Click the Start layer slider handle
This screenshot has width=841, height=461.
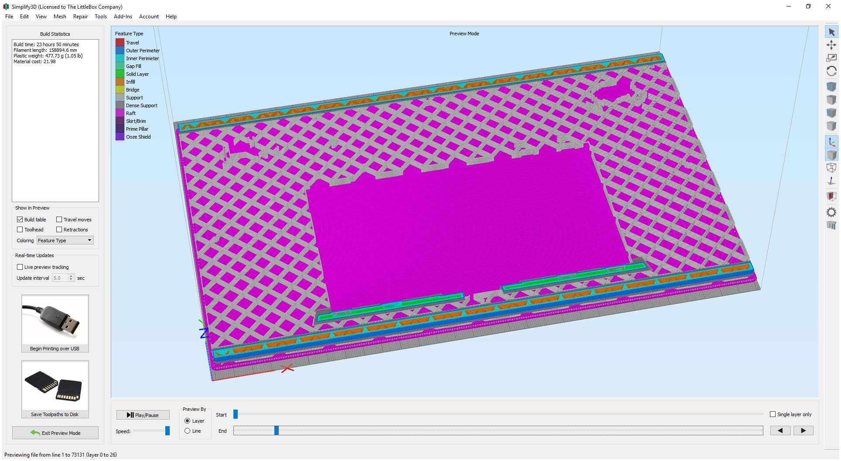click(x=236, y=414)
